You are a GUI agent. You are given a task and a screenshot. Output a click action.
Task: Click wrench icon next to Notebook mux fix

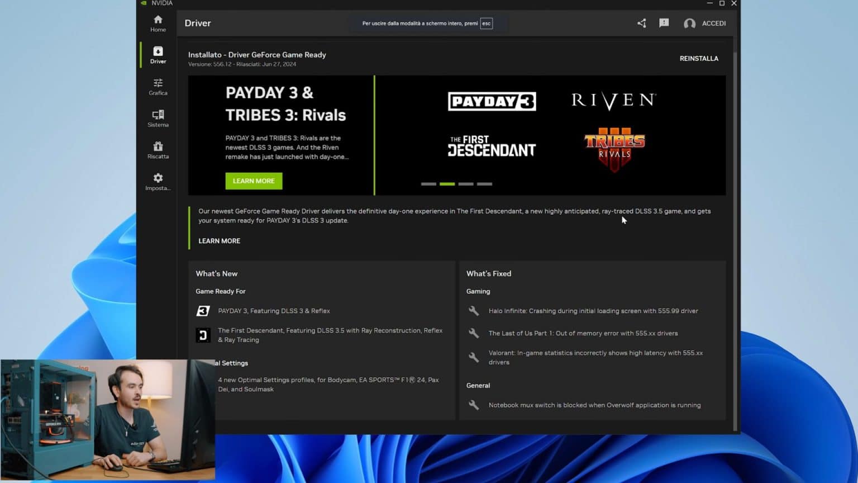pos(474,405)
